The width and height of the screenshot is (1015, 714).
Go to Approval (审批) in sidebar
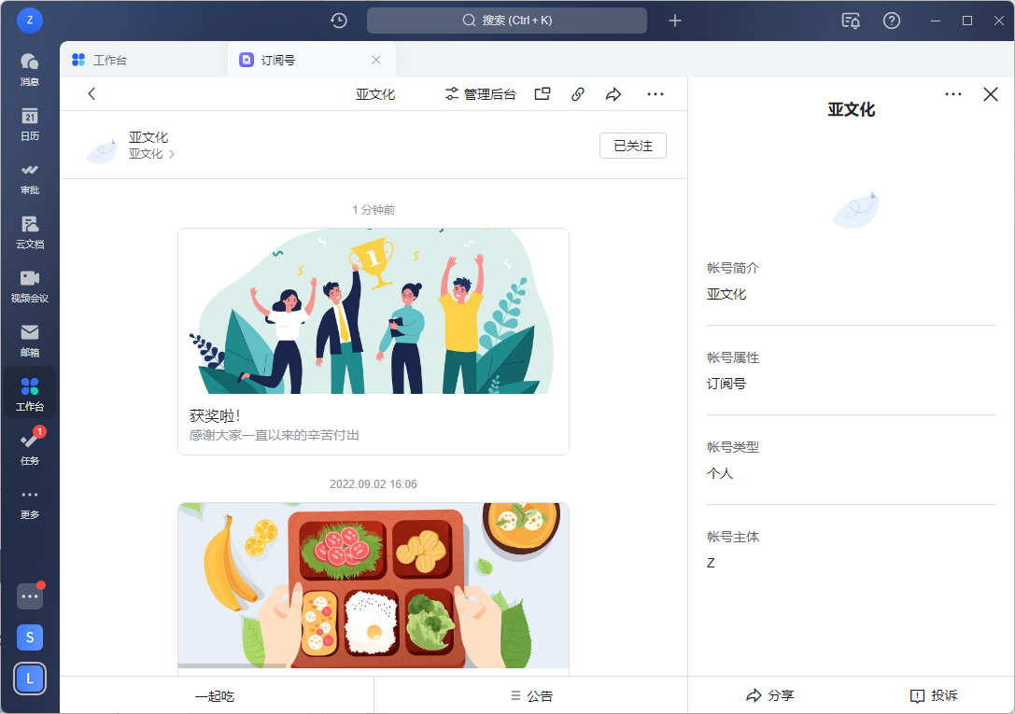point(30,176)
